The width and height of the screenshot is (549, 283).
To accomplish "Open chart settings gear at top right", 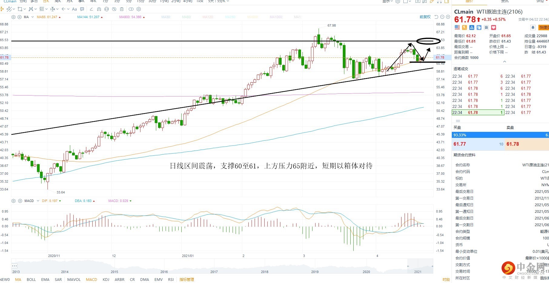I will pyautogui.click(x=398, y=1).
